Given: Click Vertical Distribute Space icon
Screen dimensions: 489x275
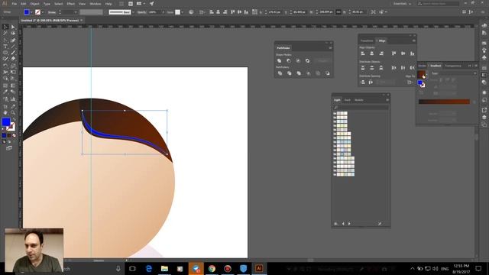Looking at the screenshot, I should coord(363,82).
